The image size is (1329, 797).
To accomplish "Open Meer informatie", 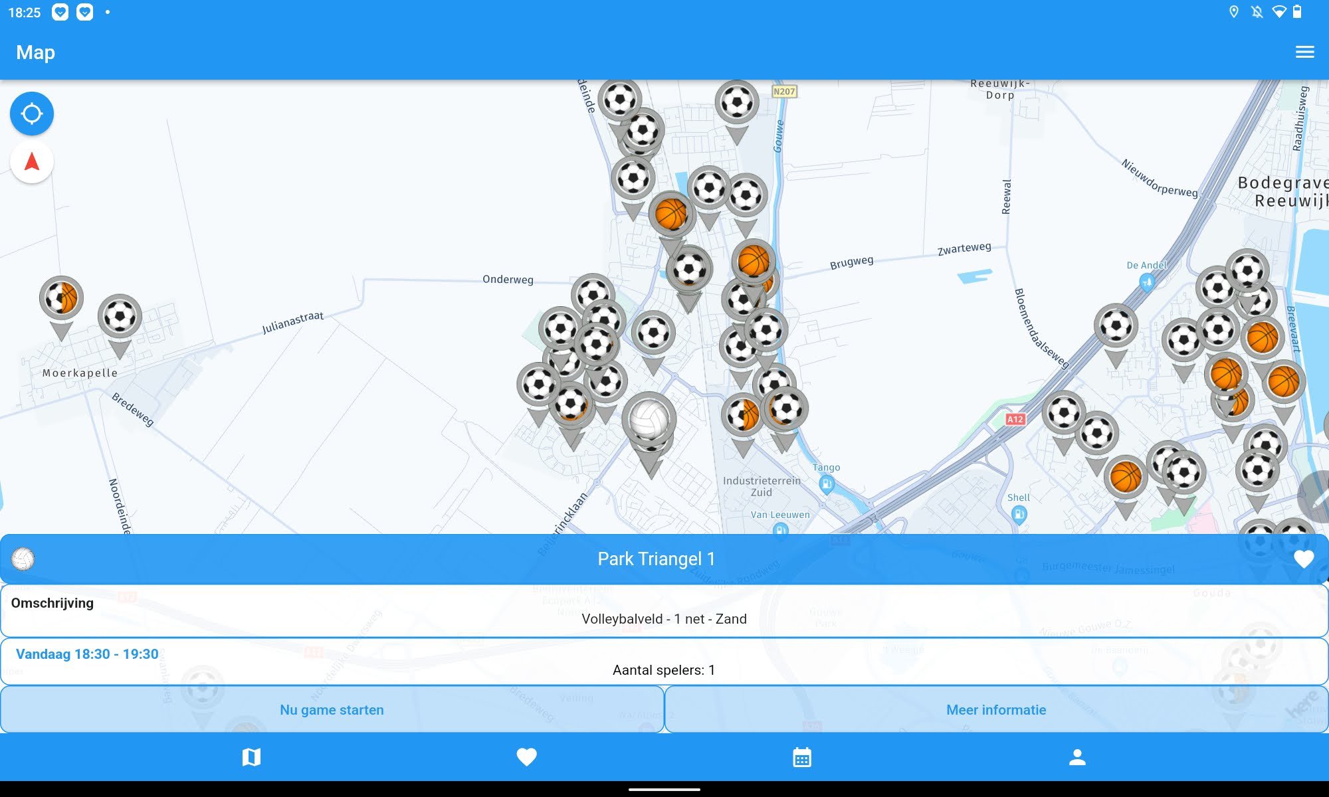I will [995, 709].
